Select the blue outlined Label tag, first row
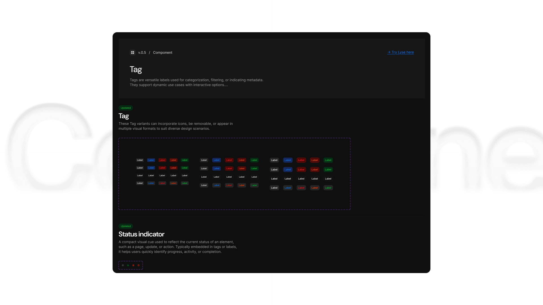Screen dimensions: 543x305 [151, 160]
